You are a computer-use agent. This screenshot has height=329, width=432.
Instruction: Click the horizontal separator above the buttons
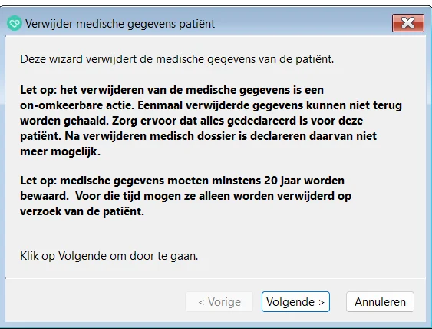click(215, 277)
